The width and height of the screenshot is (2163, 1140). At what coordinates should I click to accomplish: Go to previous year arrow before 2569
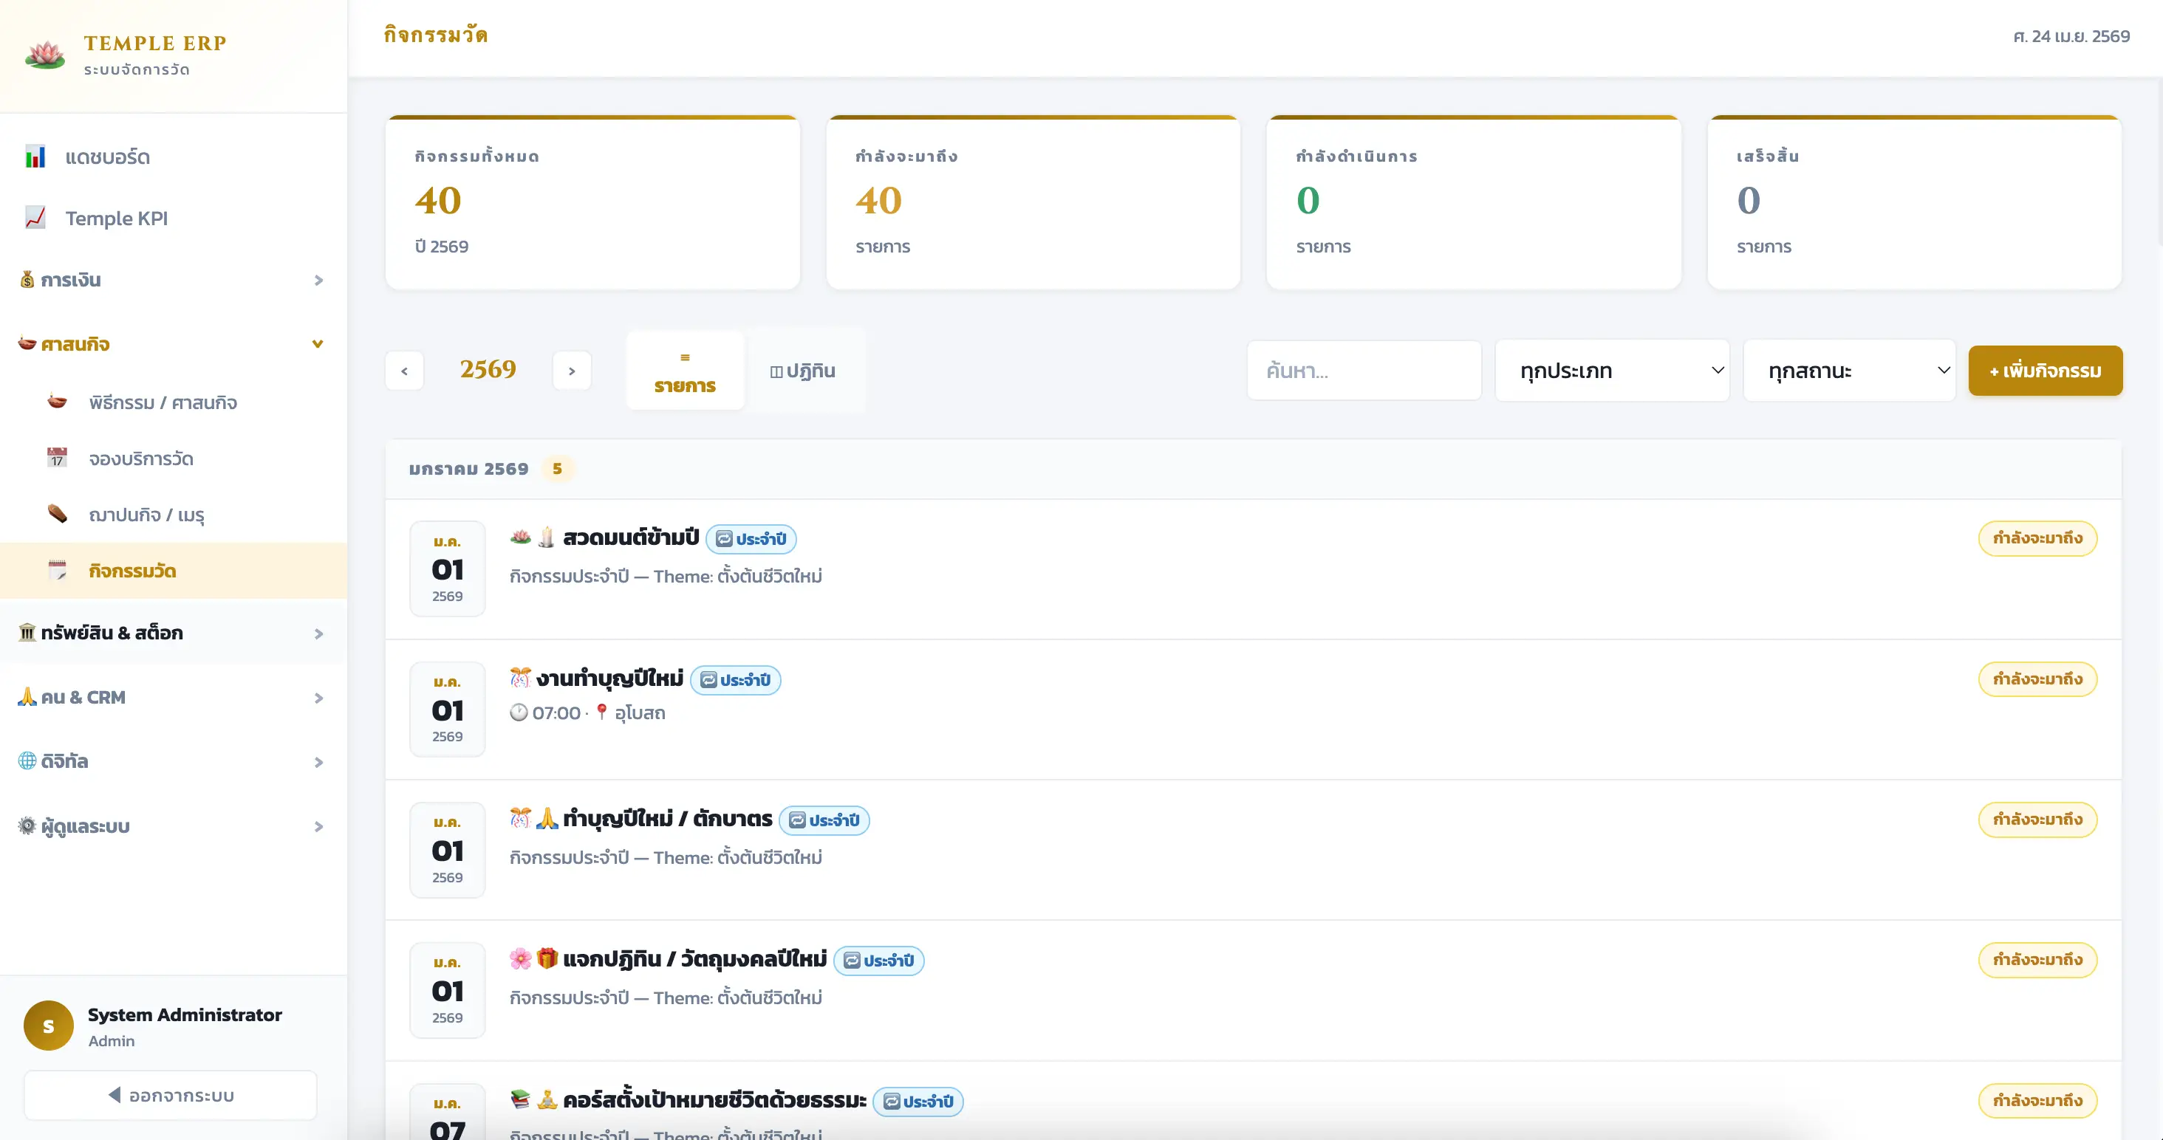[404, 370]
